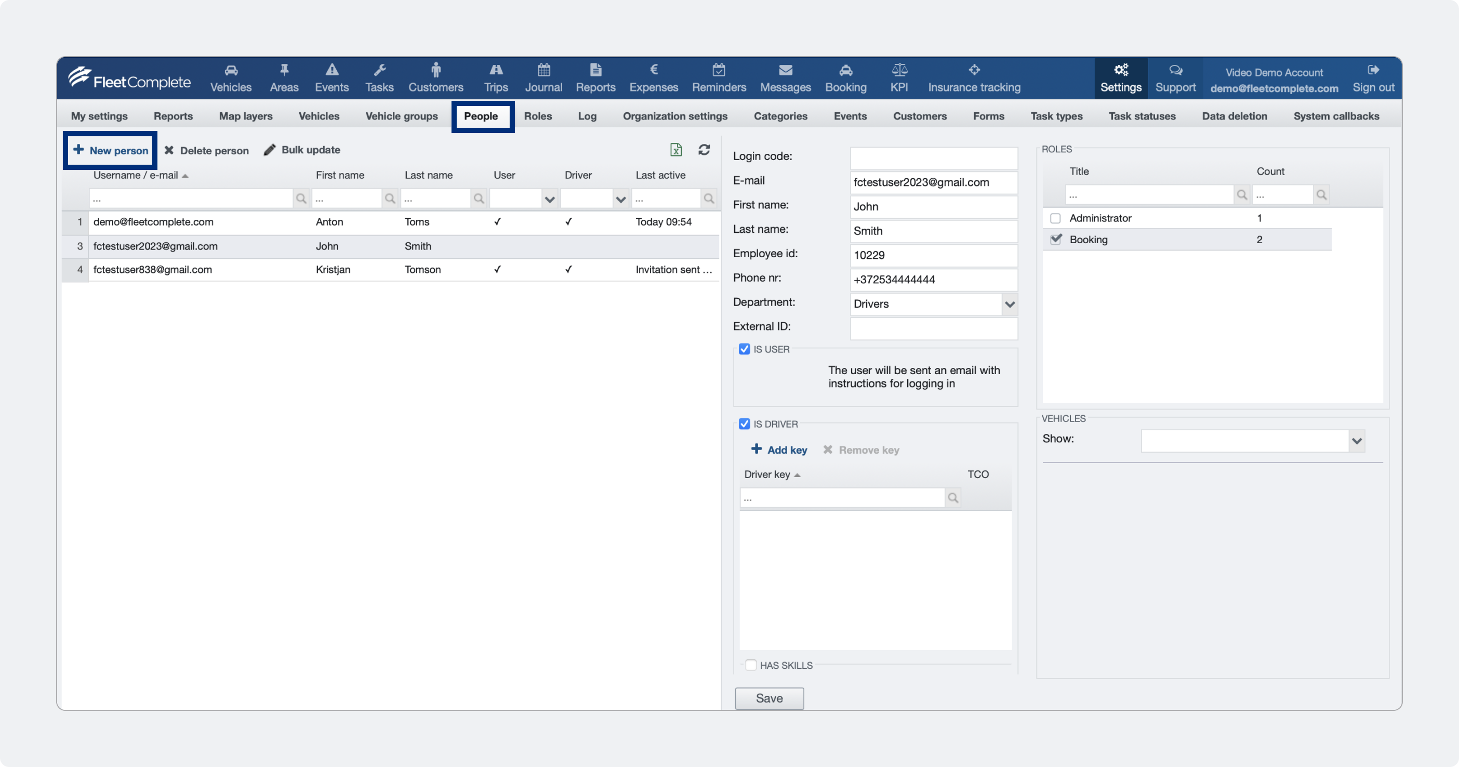Open Messages envelope icon
This screenshot has height=767, width=1459.
pos(785,70)
